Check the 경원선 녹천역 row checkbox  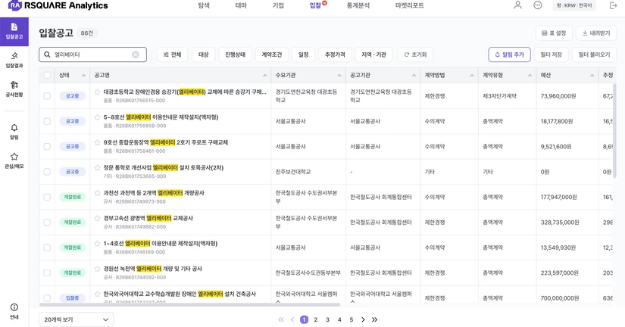click(47, 272)
